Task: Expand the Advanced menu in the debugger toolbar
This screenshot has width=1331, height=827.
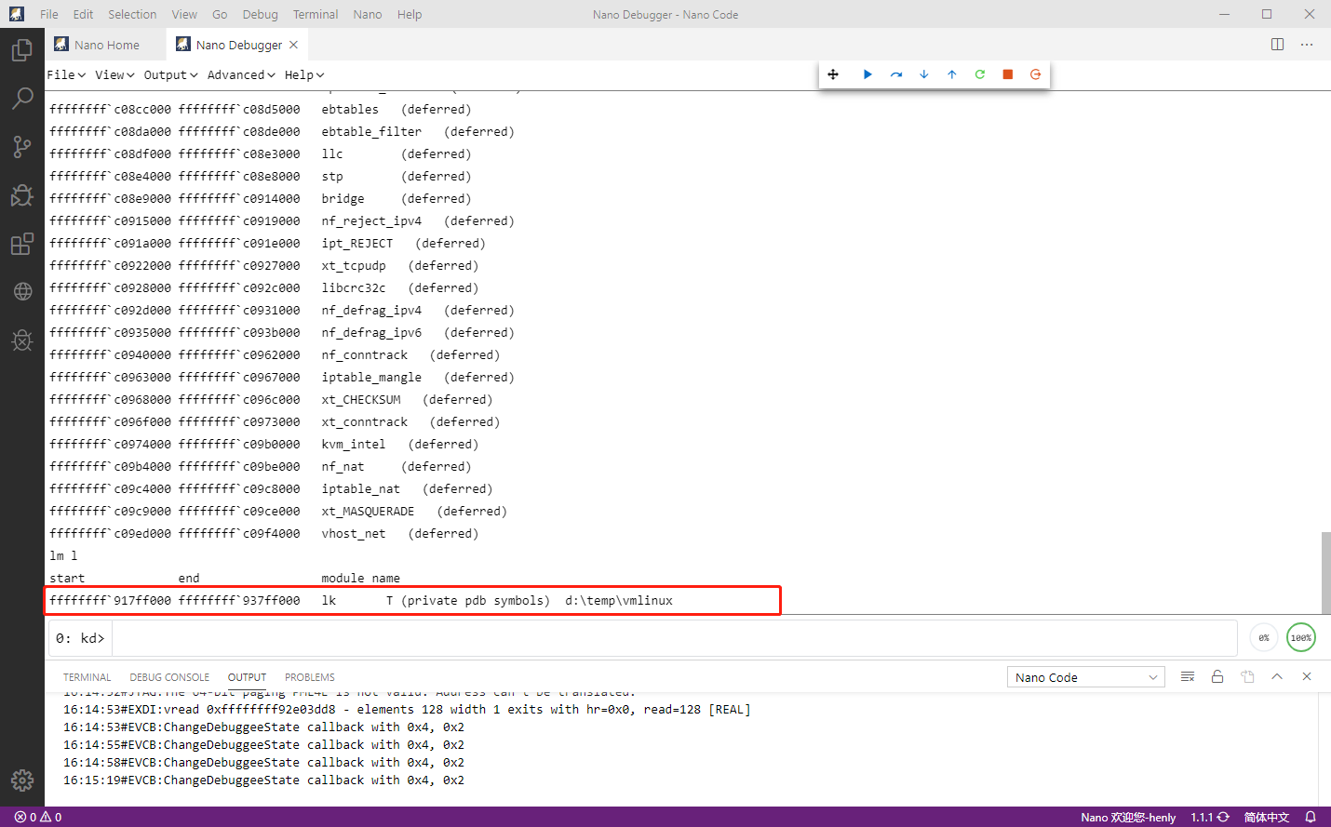Action: [x=240, y=74]
